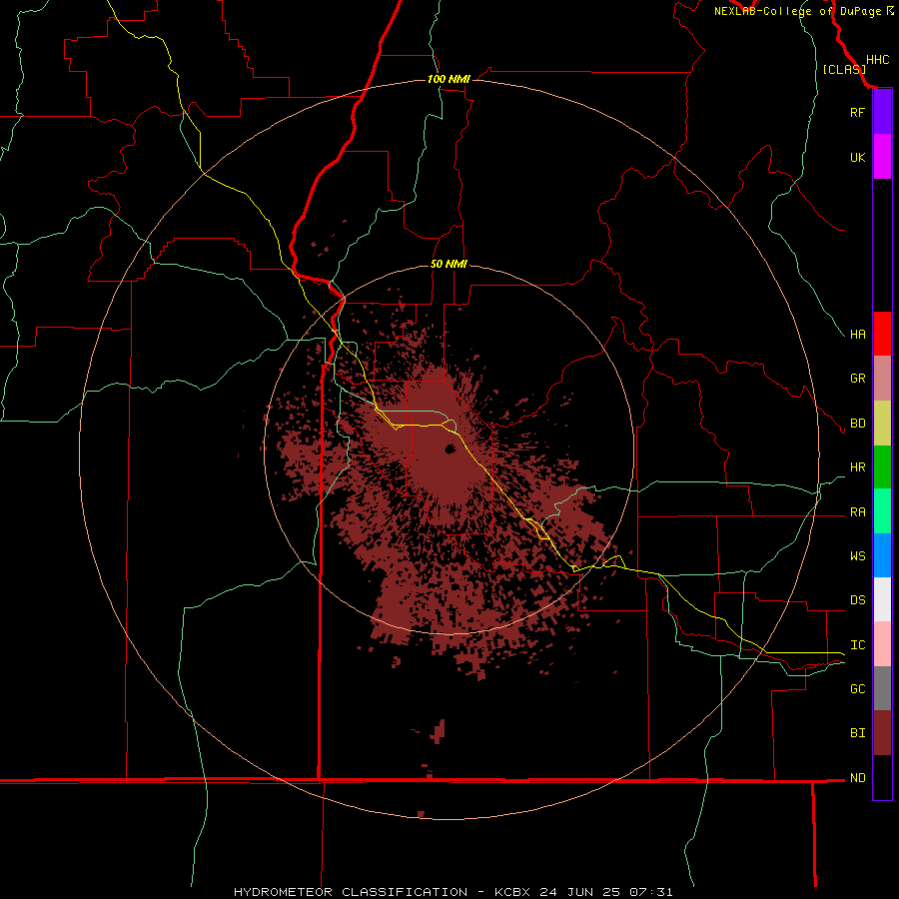Click the GR legend label
This screenshot has width=899, height=899.
(x=857, y=379)
